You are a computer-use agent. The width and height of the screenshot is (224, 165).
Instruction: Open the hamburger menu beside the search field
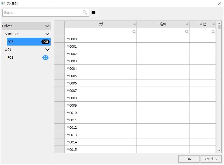94,13
